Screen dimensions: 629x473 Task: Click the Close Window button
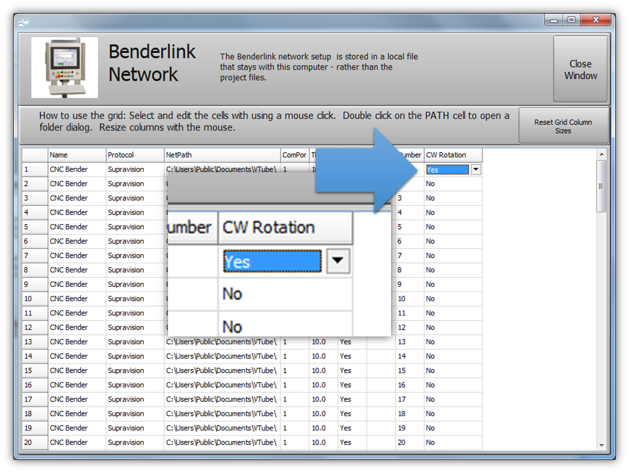point(580,69)
